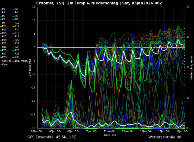The image size is (194, 142).
Task: Select the P3 legend label
Action: (x=3, y=13)
